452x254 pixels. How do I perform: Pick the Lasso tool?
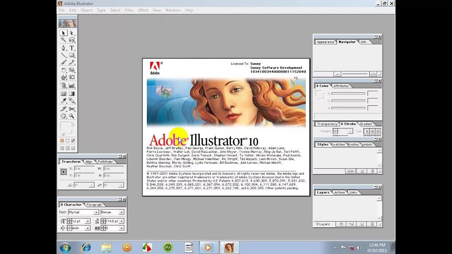[72, 40]
